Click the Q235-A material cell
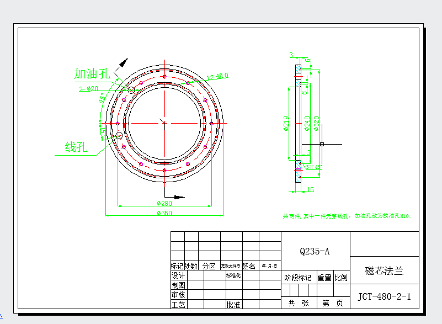The image size is (442, 324). click(315, 251)
